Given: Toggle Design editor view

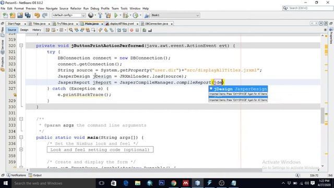Looking at the screenshot, I should pyautogui.click(x=24, y=30).
